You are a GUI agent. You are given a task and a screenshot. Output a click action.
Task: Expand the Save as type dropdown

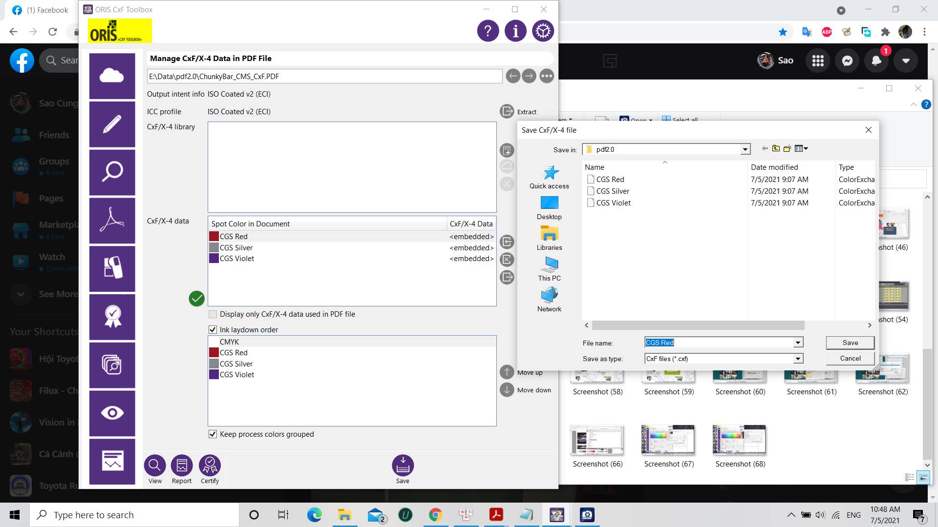[798, 359]
